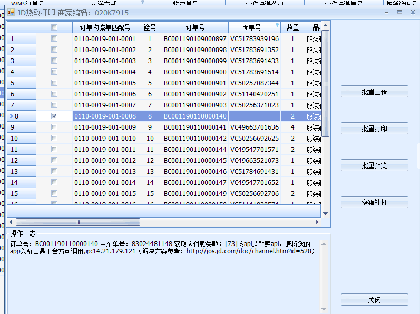Click the 批量上传 button
420x314 pixels.
pos(375,92)
